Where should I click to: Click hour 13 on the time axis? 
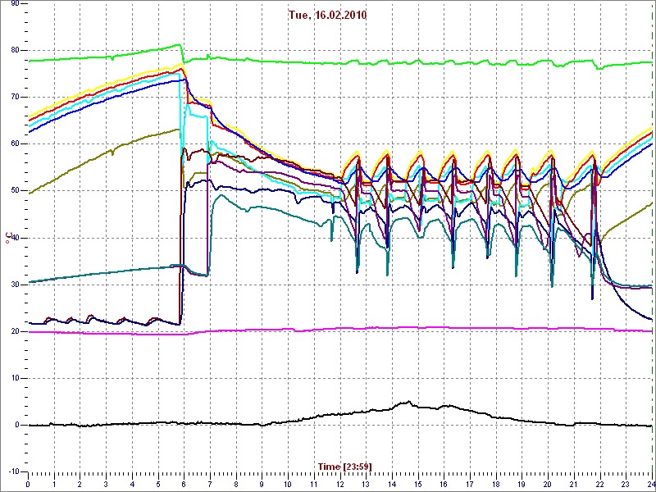366,484
